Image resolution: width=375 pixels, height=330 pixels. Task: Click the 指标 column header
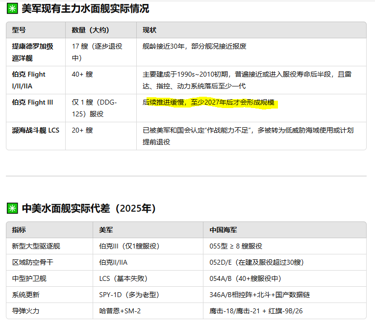click(19, 230)
